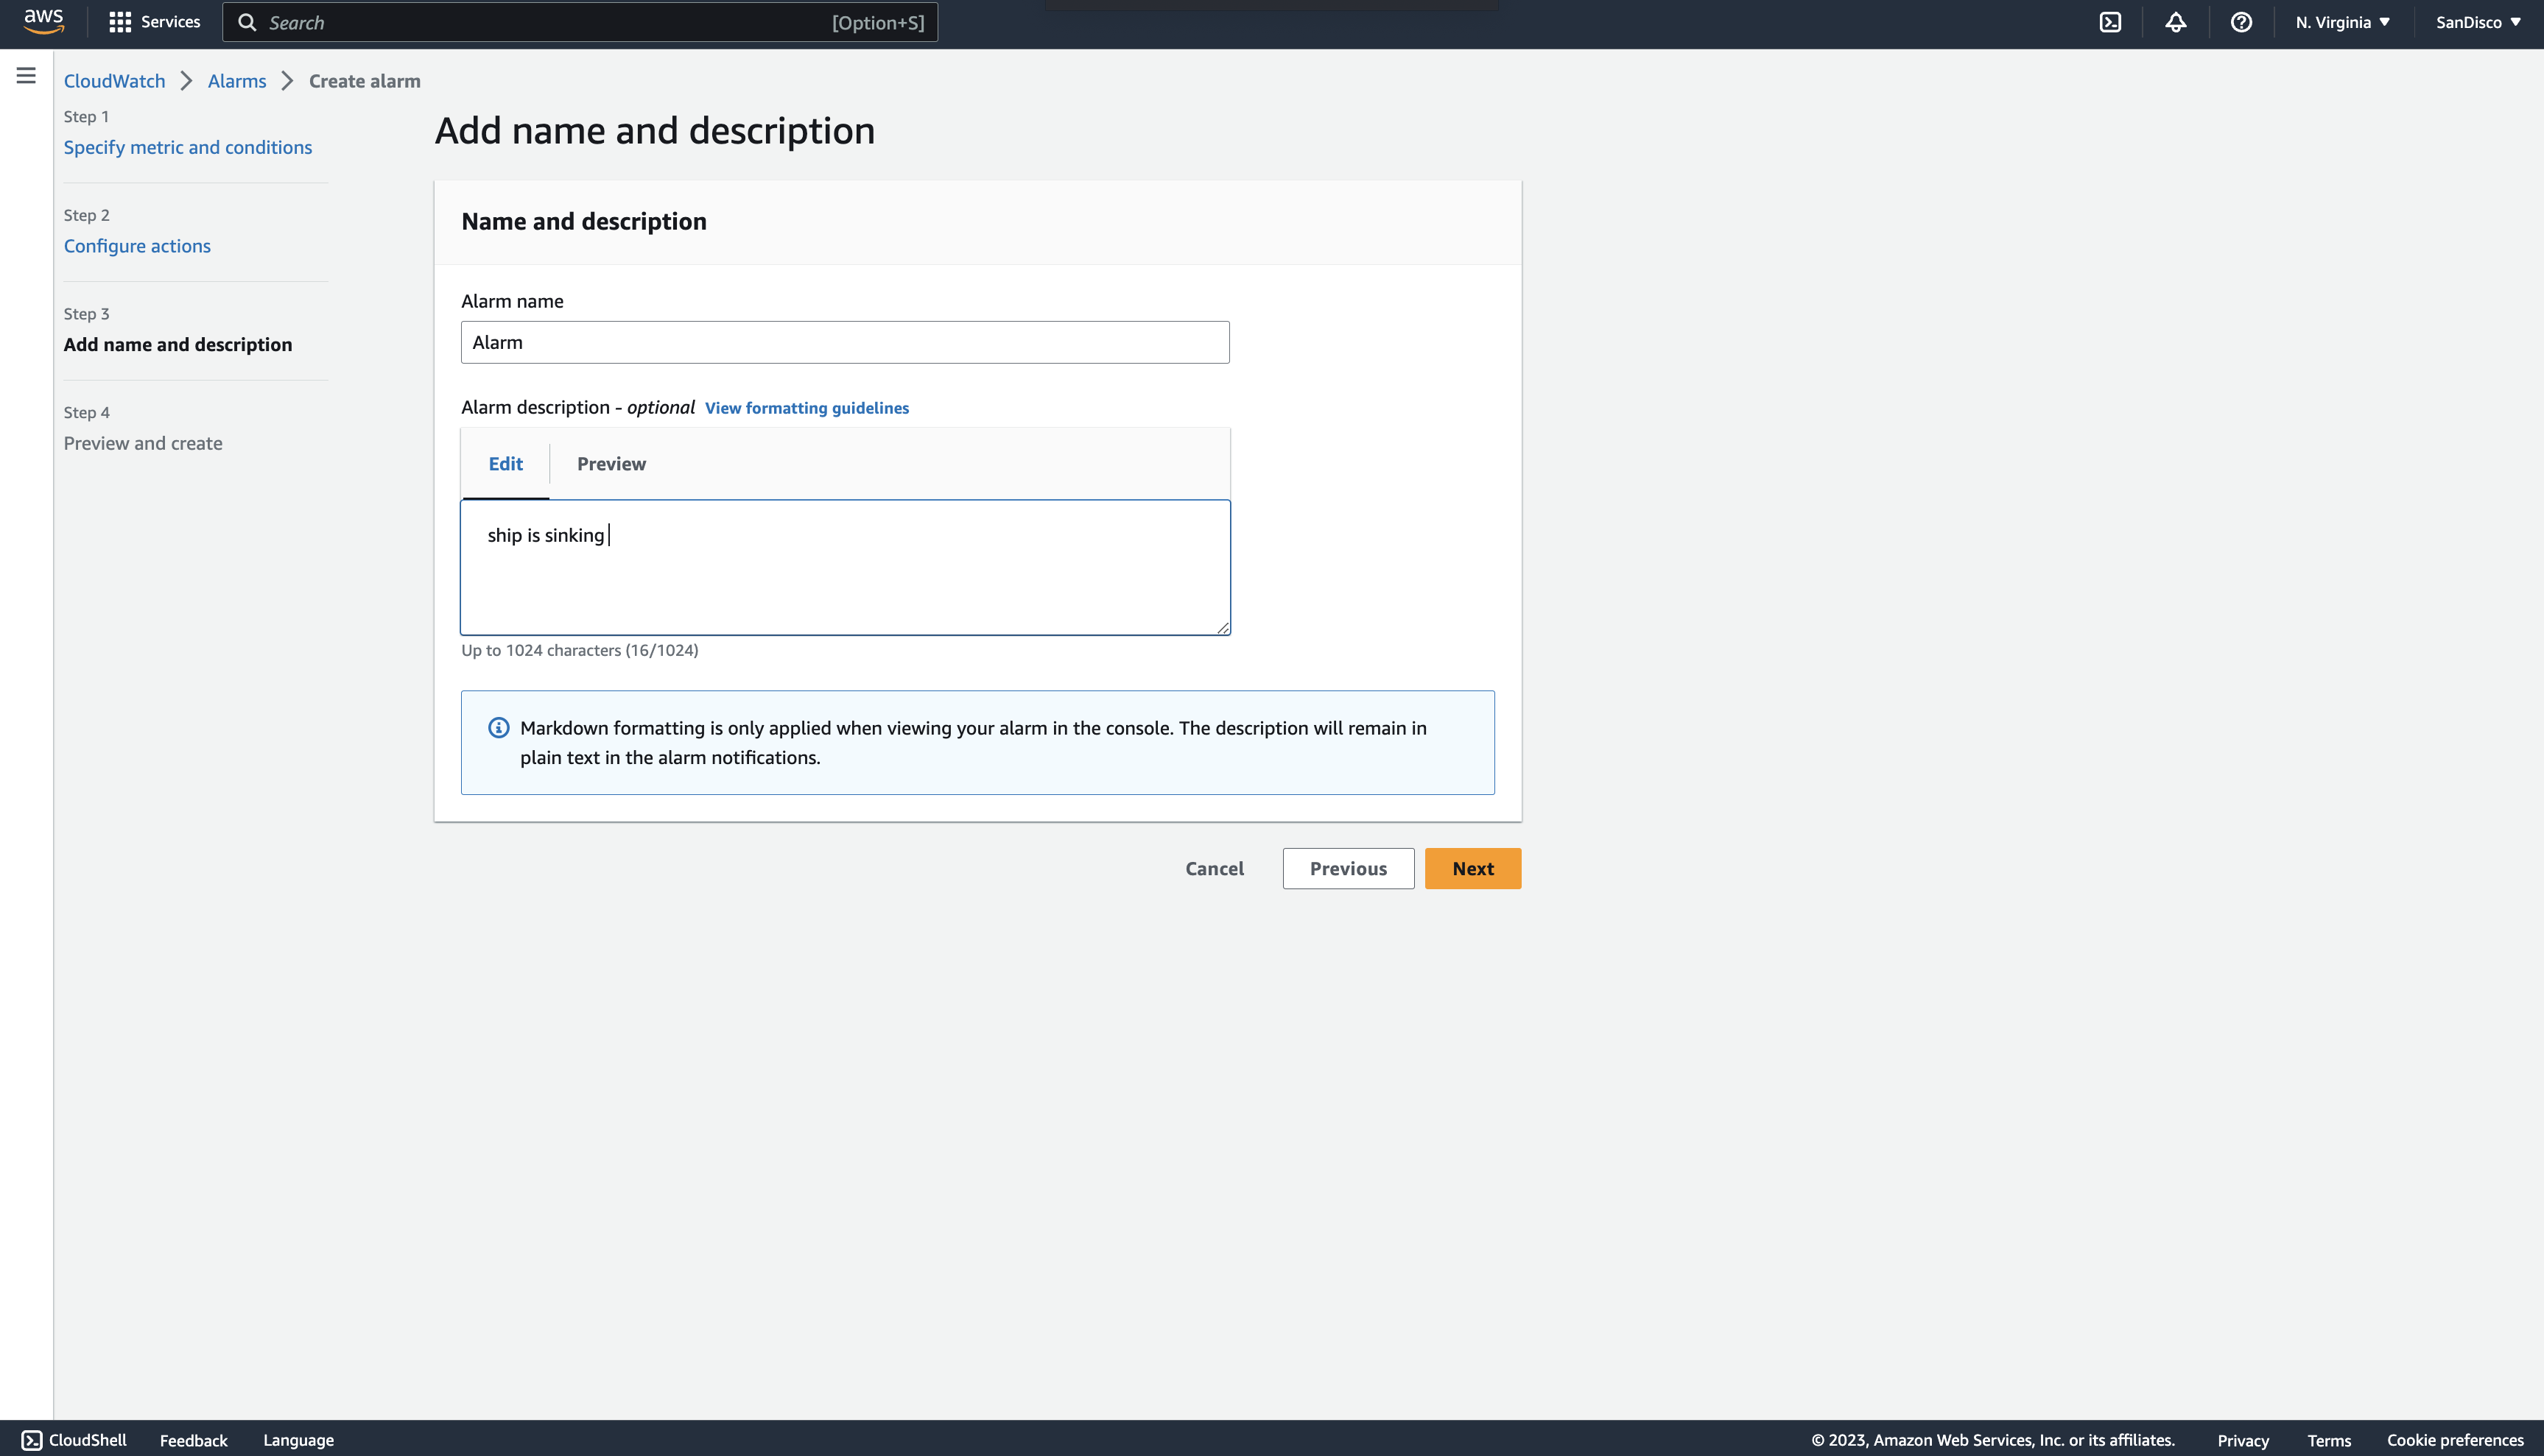Switch to the Preview tab
2544x1456 pixels.
click(x=611, y=464)
